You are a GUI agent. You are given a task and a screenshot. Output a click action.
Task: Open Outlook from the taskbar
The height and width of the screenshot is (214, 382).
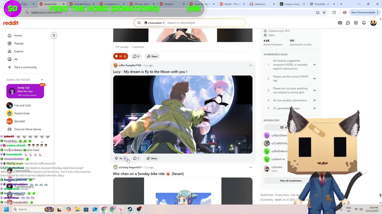click(x=95, y=209)
